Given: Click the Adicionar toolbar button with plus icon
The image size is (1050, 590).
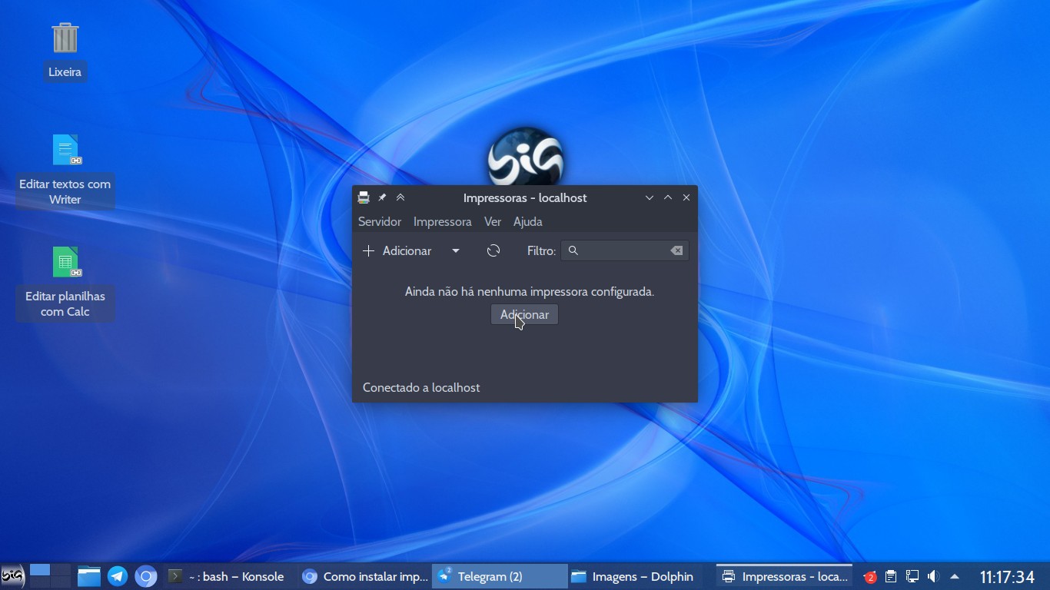Looking at the screenshot, I should click(397, 250).
